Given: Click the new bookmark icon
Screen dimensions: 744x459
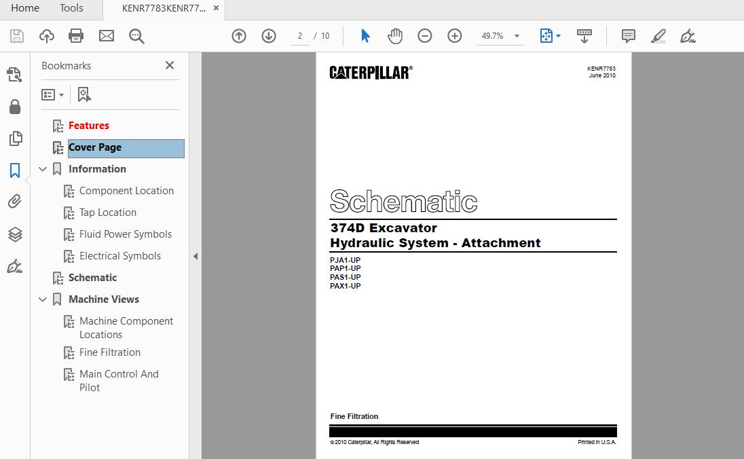Looking at the screenshot, I should [x=84, y=95].
